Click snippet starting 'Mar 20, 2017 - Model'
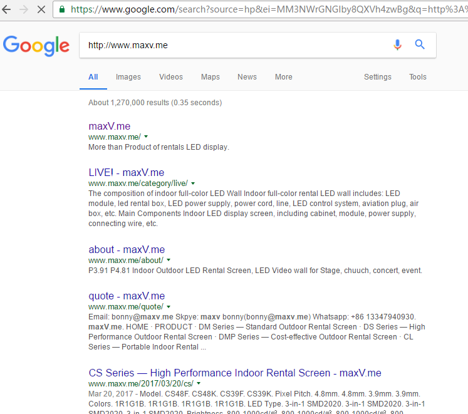The width and height of the screenshot is (468, 414). tap(257, 401)
